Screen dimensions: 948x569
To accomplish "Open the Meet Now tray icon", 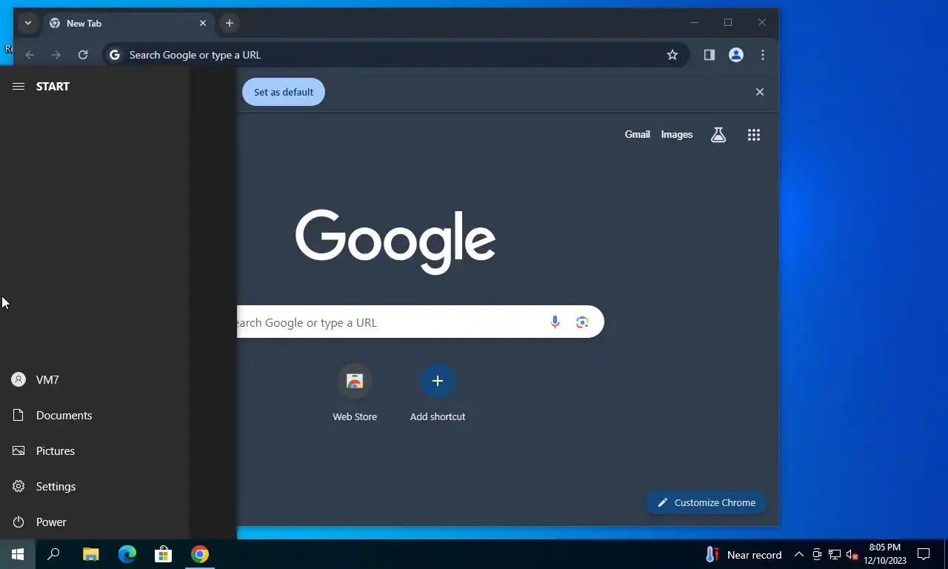I will click(817, 555).
